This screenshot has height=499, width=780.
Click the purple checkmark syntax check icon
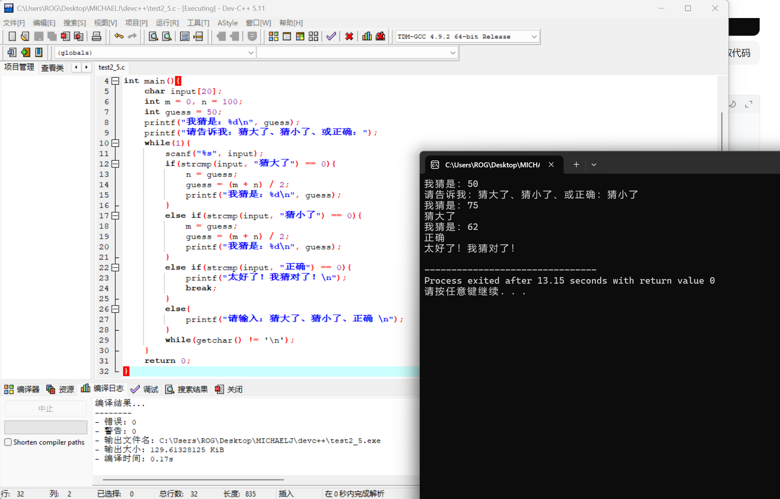[331, 36]
